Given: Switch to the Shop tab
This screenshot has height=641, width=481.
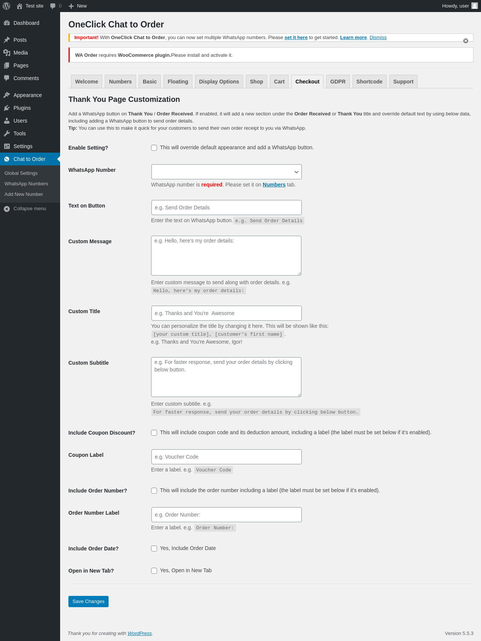Looking at the screenshot, I should point(257,82).
